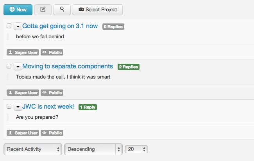Tick checkbox for Gotta get going on 3.1
The height and width of the screenshot is (161, 254).
point(9,26)
